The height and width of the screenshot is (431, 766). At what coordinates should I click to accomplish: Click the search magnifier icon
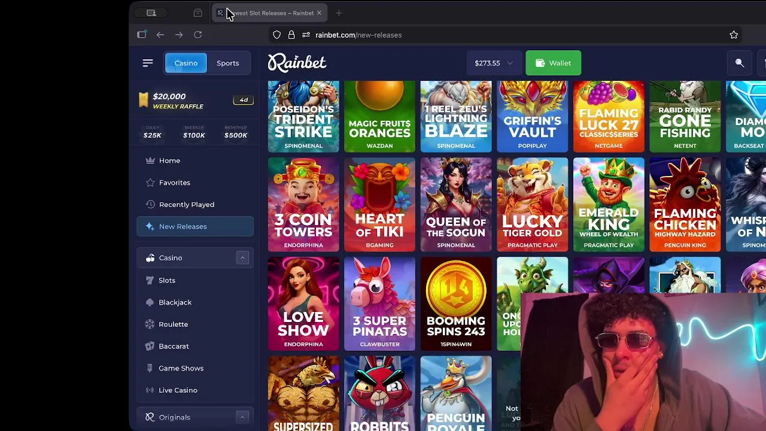(x=740, y=63)
